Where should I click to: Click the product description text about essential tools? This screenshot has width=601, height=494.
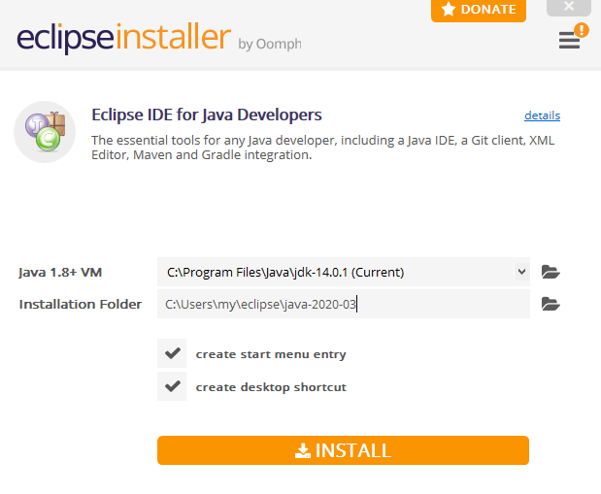tap(322, 148)
